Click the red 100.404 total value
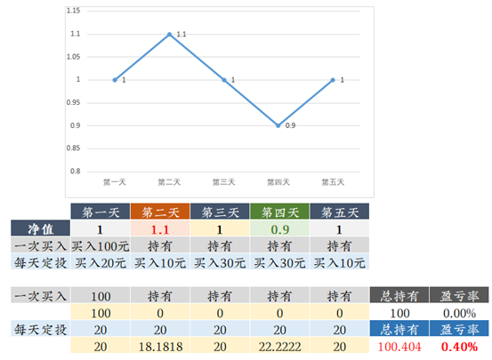The width and height of the screenshot is (492, 360). pyautogui.click(x=399, y=346)
